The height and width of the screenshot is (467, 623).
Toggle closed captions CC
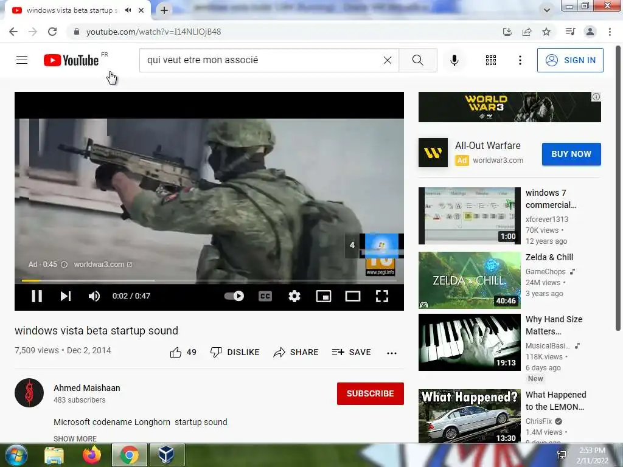click(x=265, y=296)
